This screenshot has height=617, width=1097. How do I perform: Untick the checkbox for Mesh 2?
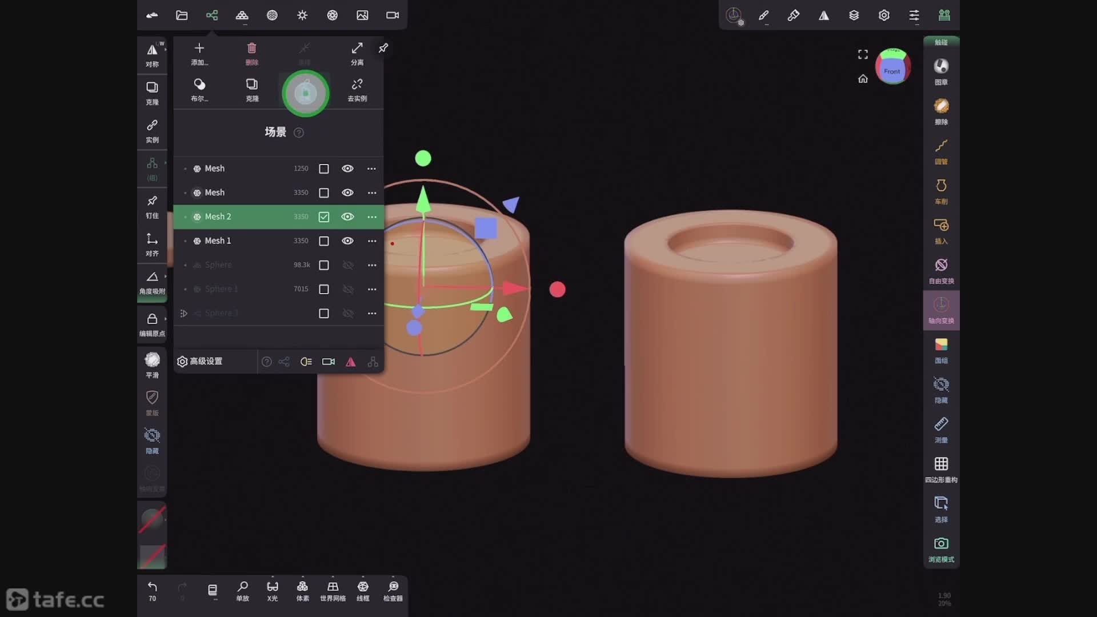pyautogui.click(x=324, y=217)
